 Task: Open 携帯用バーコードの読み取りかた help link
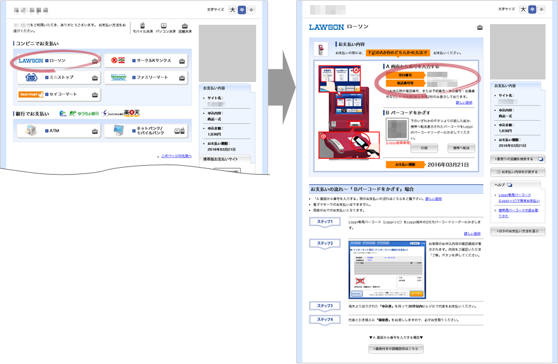tap(518, 213)
